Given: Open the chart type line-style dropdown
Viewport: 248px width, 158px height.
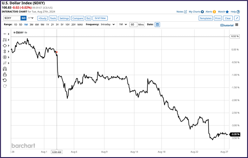Looking at the screenshot, I should pyautogui.click(x=31, y=18).
